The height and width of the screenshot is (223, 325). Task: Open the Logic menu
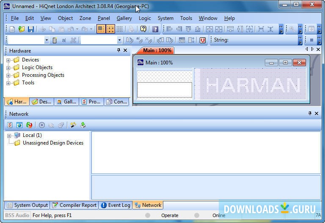(145, 18)
